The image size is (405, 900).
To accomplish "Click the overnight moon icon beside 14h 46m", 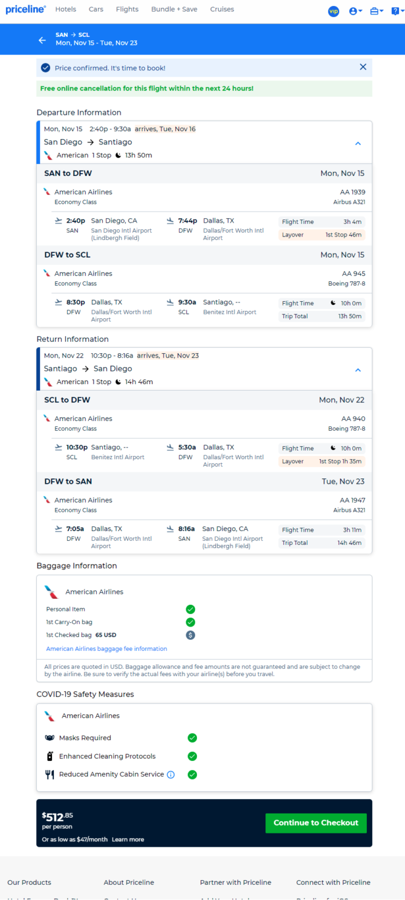I will click(118, 382).
